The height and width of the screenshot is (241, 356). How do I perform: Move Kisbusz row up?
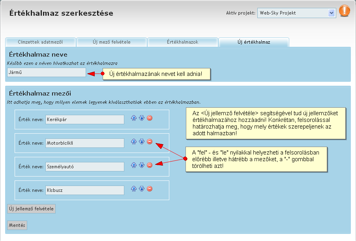pyautogui.click(x=133, y=189)
